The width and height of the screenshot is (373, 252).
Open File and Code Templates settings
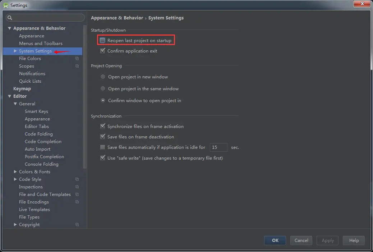(45, 194)
